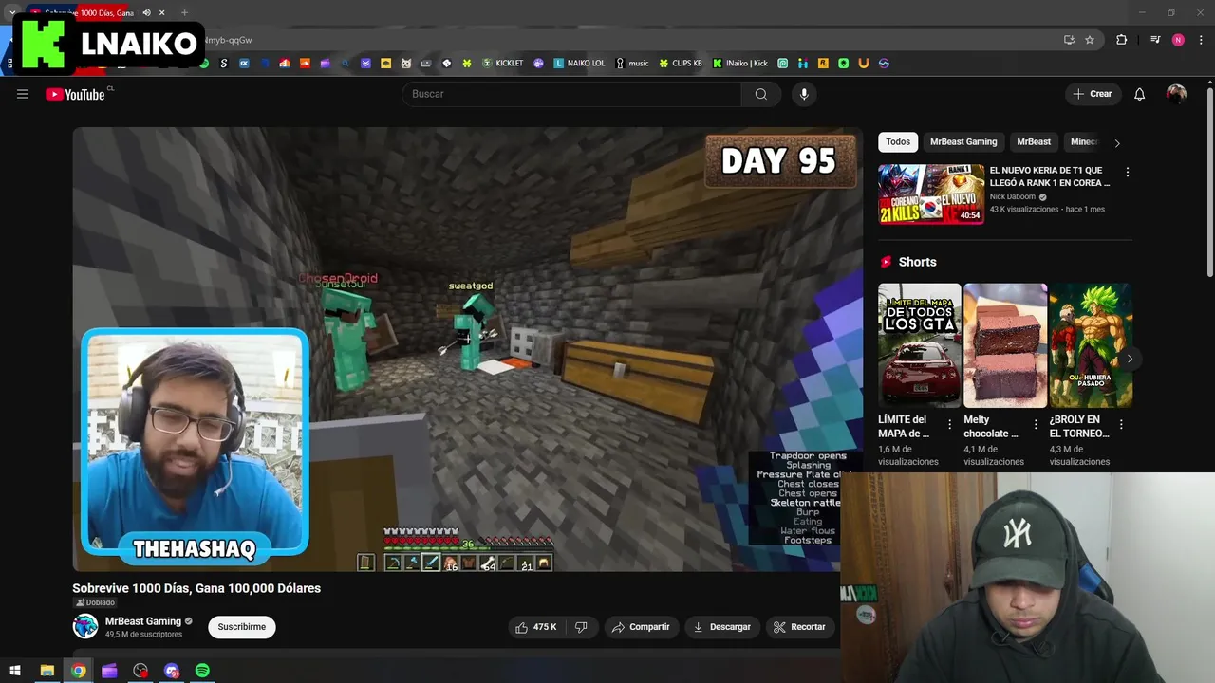Screen dimensions: 1215x683
Task: Open File Explorer from taskbar
Action: pos(47,671)
